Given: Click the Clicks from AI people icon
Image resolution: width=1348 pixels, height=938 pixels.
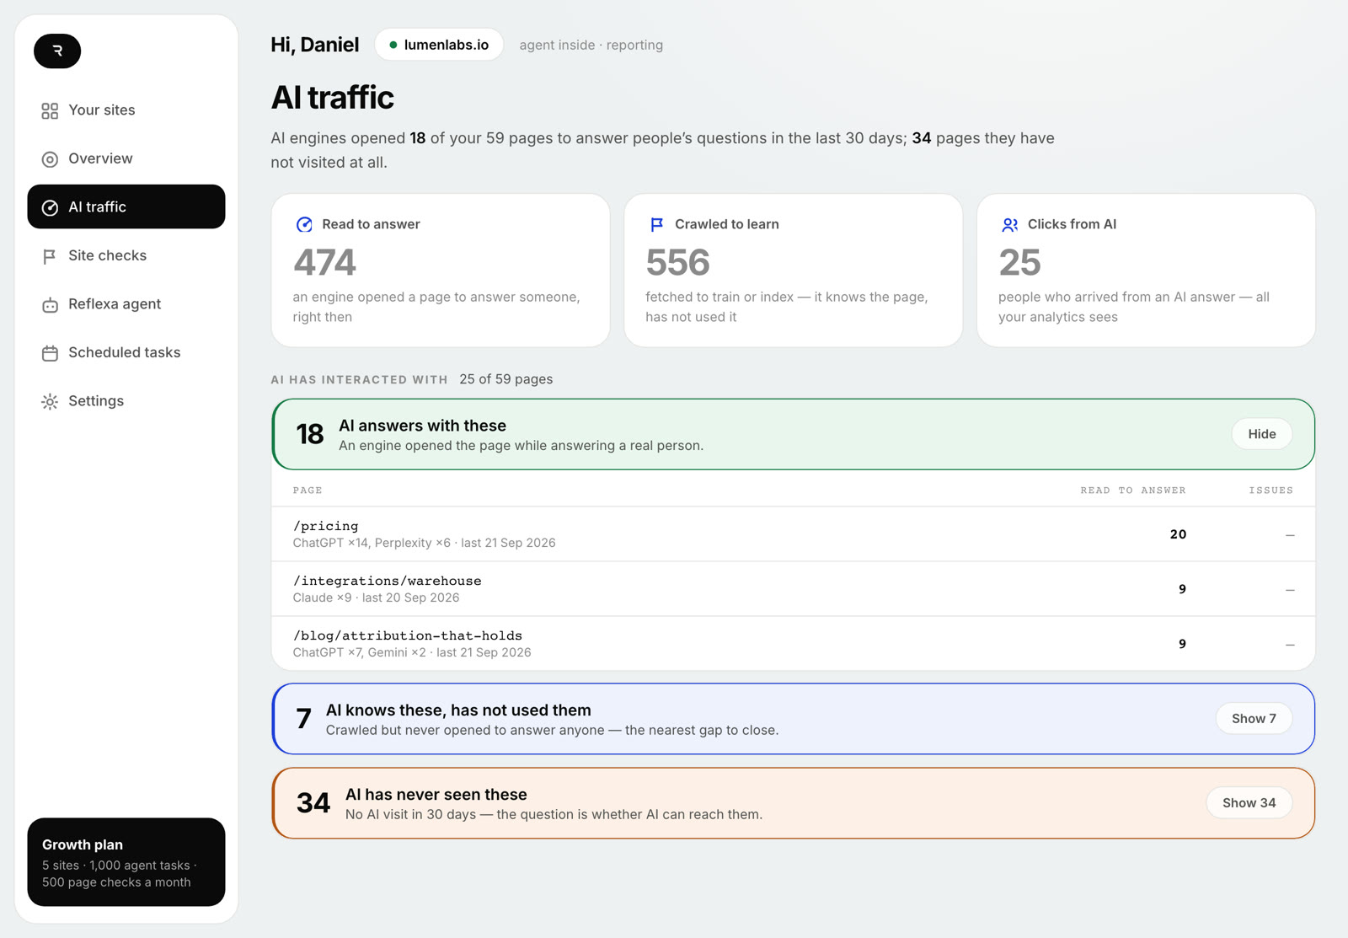Looking at the screenshot, I should [1009, 224].
